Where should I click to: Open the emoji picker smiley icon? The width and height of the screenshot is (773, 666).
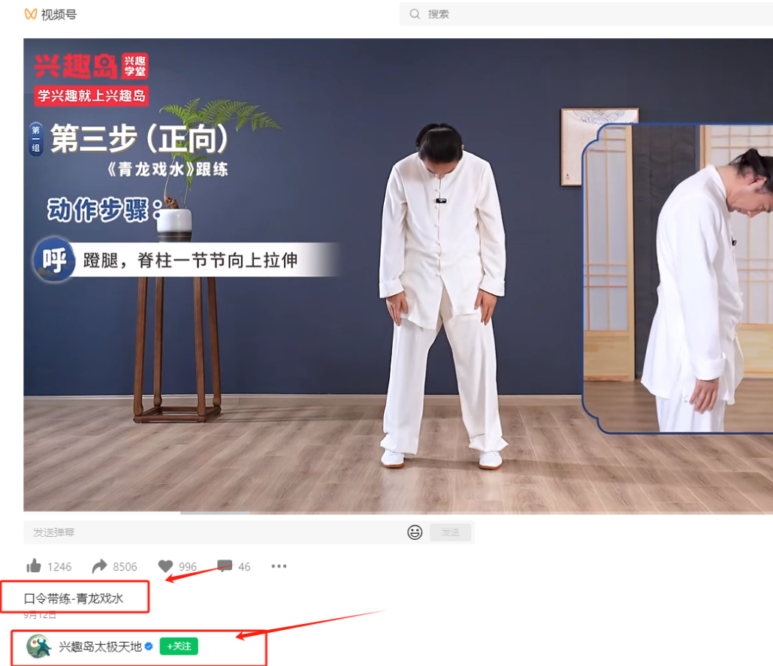pyautogui.click(x=415, y=532)
